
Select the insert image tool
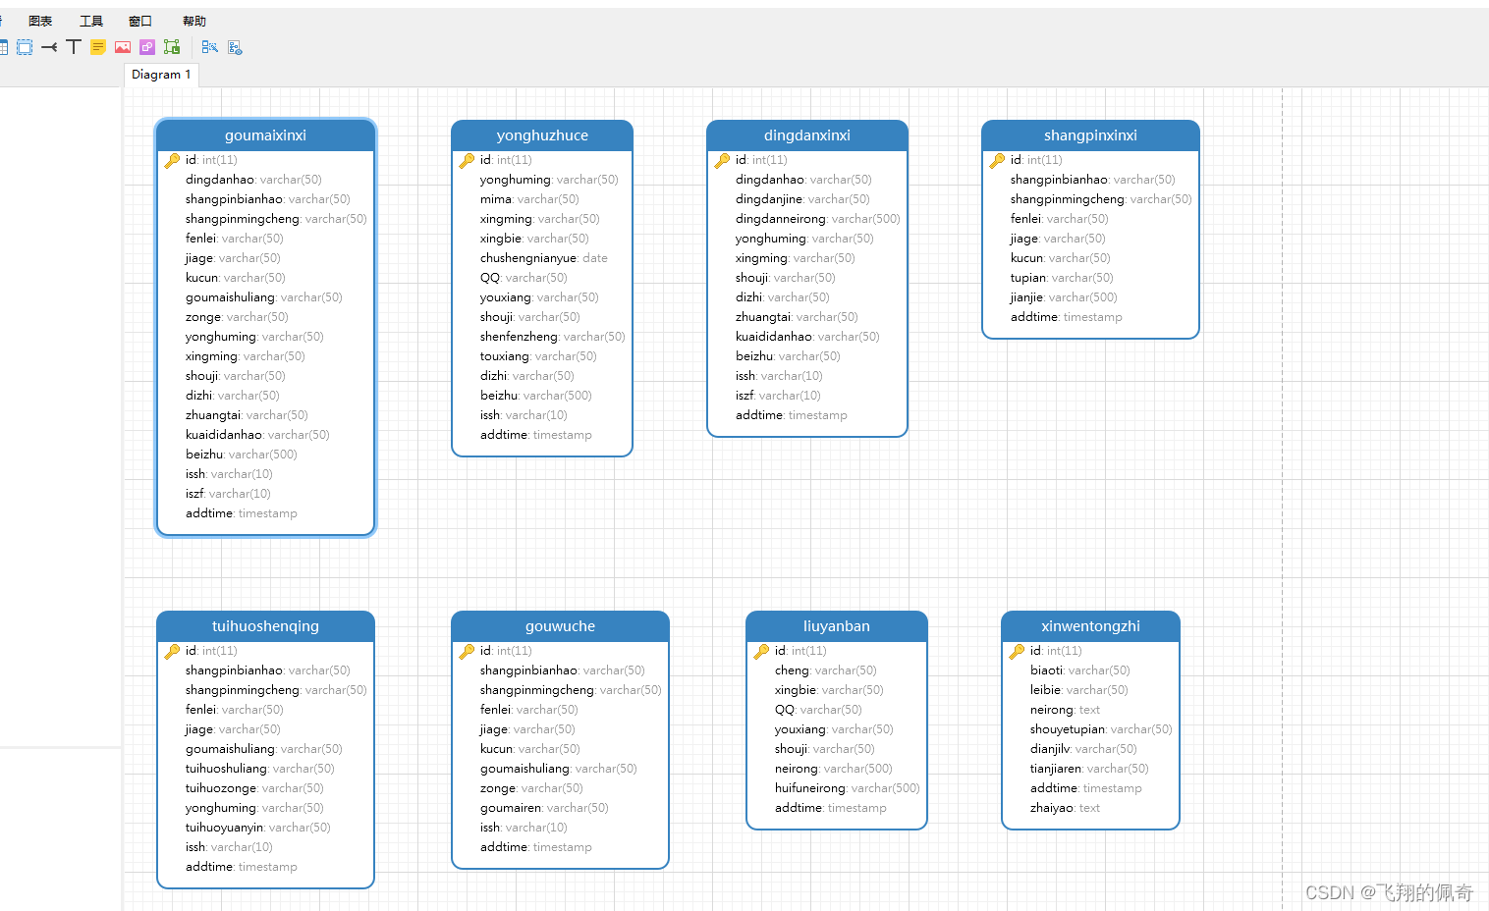(x=123, y=47)
